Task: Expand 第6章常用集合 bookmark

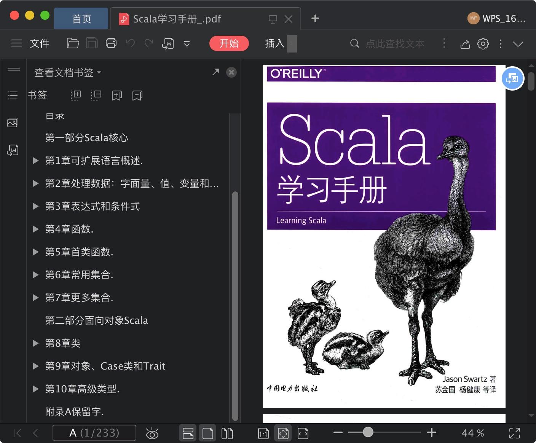Action: tap(36, 275)
